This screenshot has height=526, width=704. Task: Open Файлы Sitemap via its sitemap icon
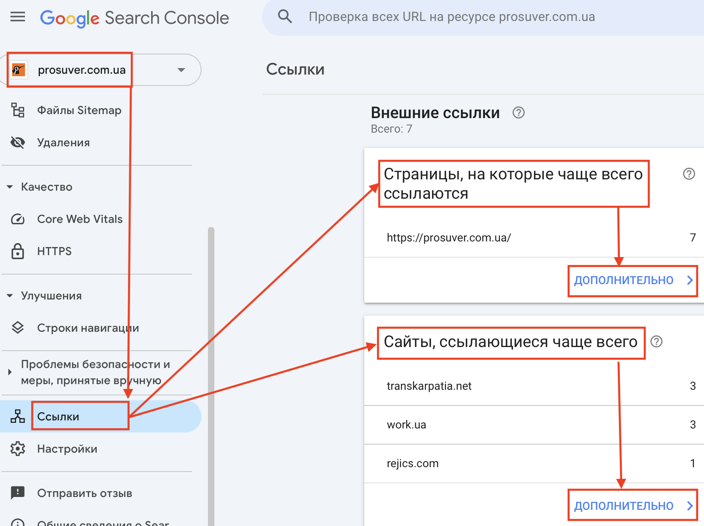[x=18, y=110]
